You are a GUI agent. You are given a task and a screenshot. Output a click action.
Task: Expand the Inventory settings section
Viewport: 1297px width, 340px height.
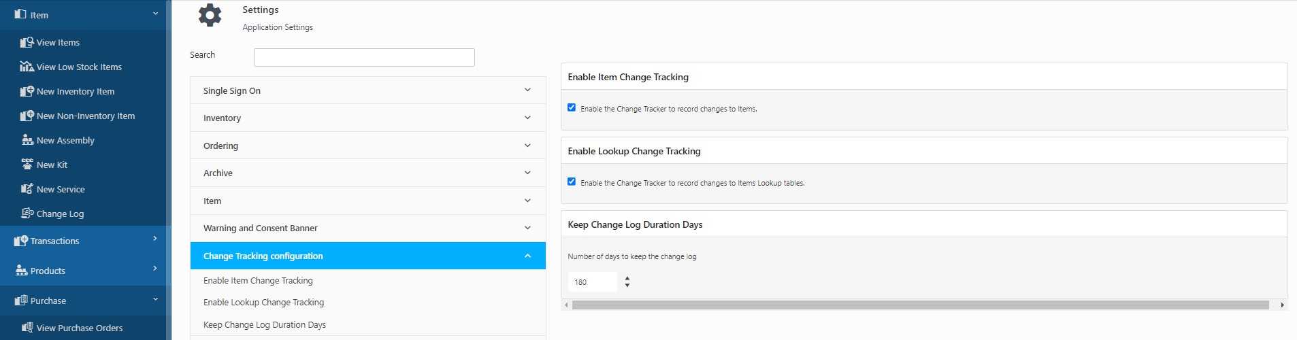pyautogui.click(x=367, y=118)
